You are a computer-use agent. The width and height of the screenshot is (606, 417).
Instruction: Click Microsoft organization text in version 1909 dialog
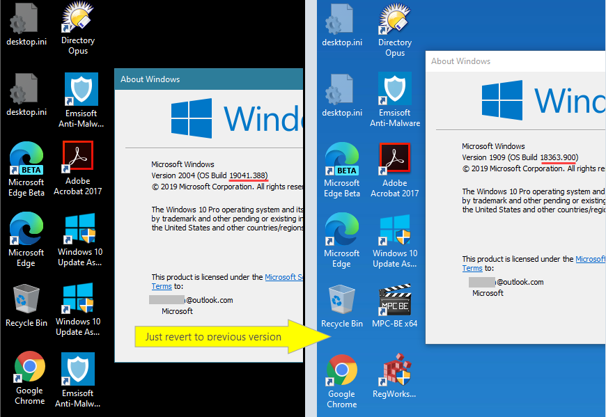(488, 293)
